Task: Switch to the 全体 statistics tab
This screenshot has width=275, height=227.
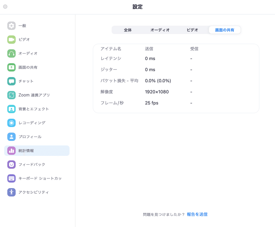Action: 128,30
